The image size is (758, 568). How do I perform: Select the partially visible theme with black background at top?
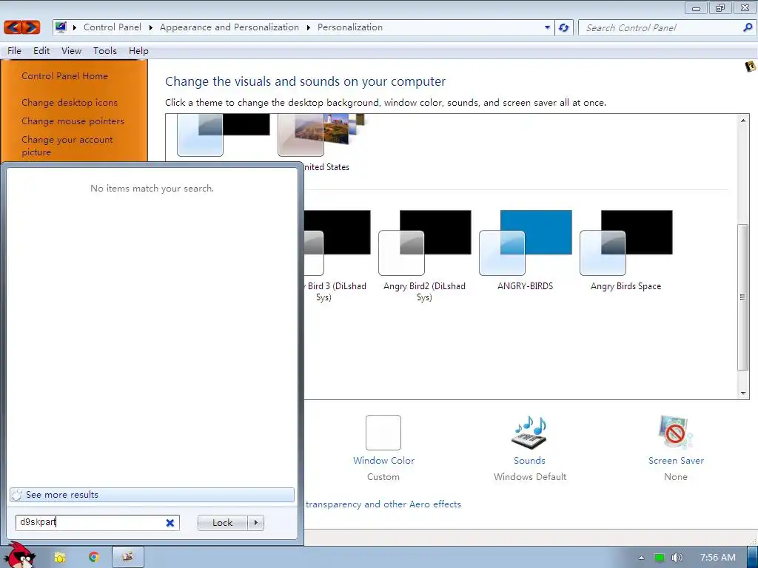pos(224,135)
